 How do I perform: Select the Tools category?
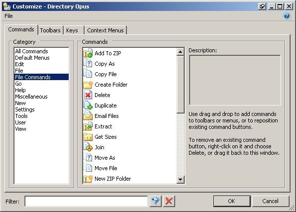pos(21,116)
